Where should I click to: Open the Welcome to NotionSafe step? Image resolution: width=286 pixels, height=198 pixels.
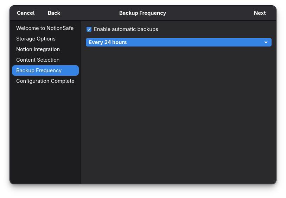coord(45,28)
